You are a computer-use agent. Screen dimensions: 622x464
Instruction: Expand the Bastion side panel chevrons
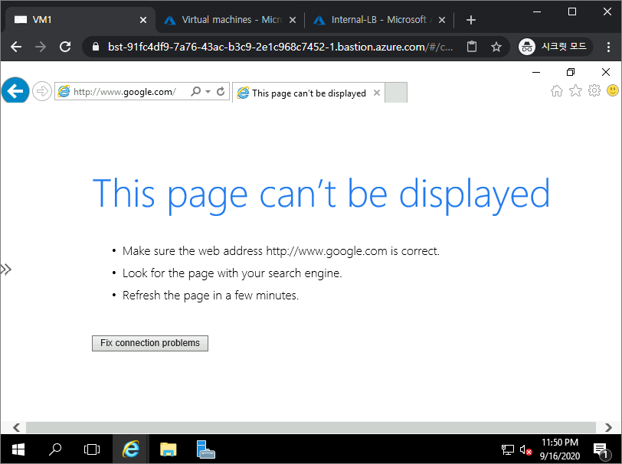click(6, 270)
